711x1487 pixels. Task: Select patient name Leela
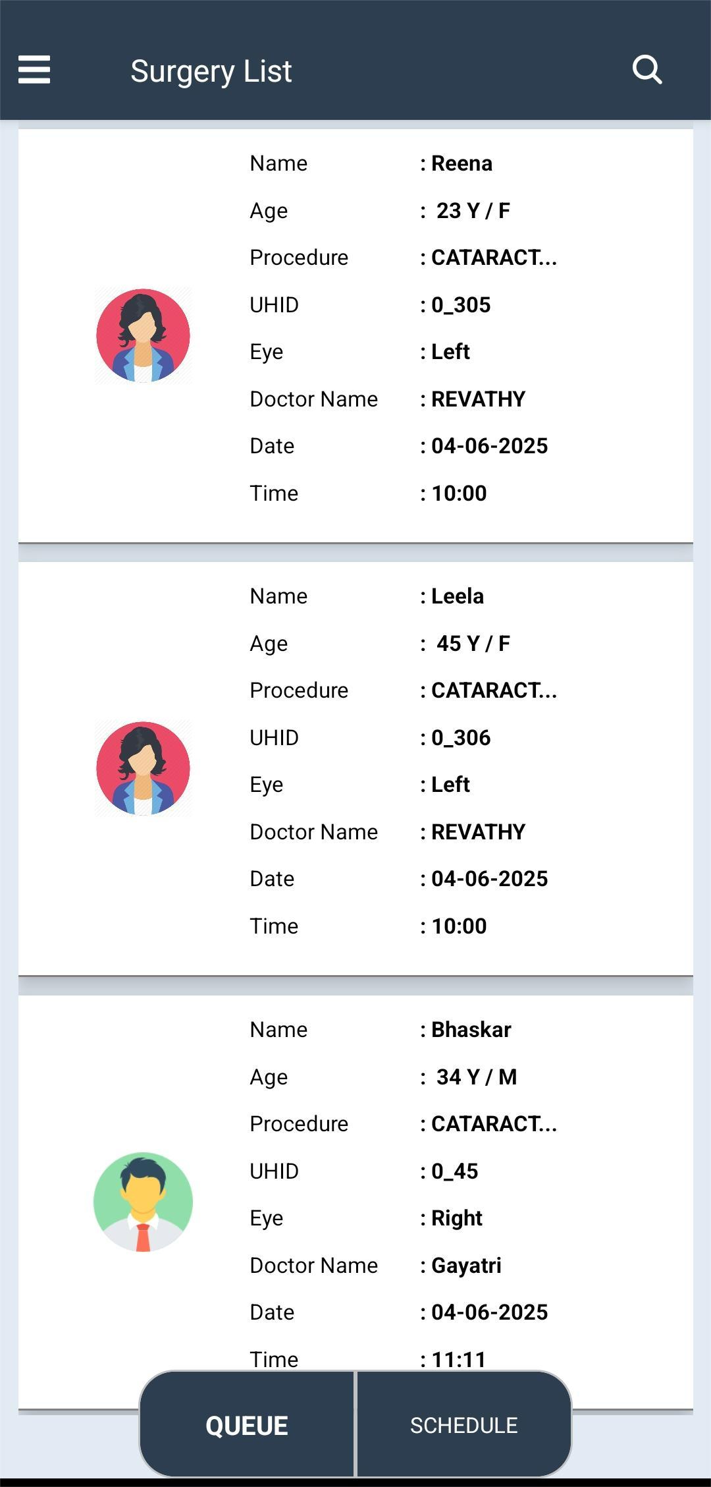coord(457,596)
